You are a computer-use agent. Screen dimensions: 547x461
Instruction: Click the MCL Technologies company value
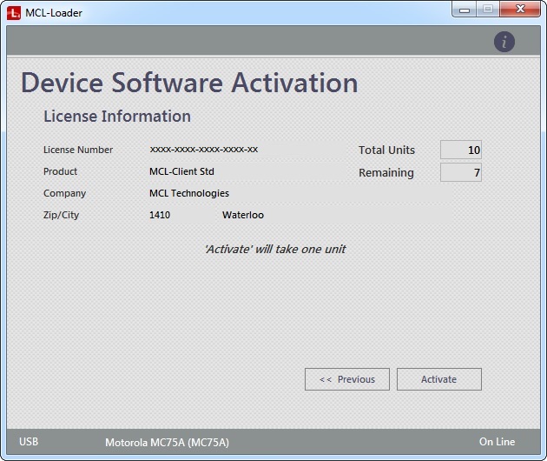(189, 193)
